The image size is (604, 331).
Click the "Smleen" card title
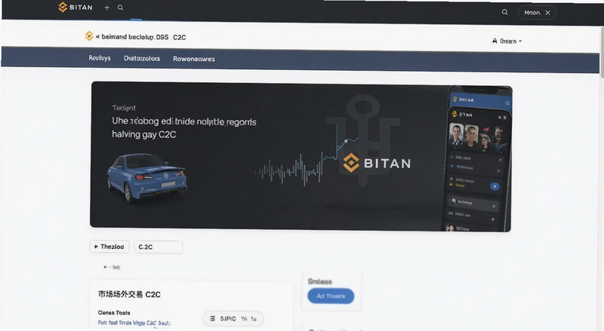point(319,281)
